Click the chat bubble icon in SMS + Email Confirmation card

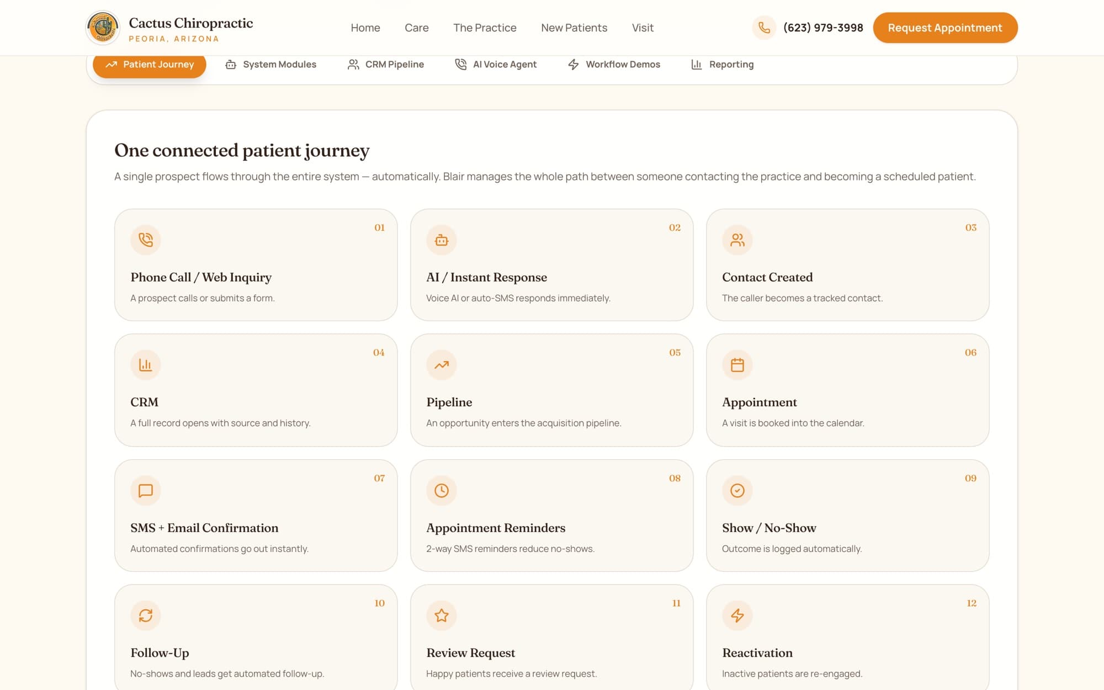(x=146, y=491)
